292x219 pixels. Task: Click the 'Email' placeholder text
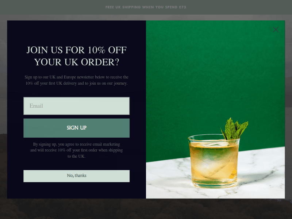[x=36, y=106]
